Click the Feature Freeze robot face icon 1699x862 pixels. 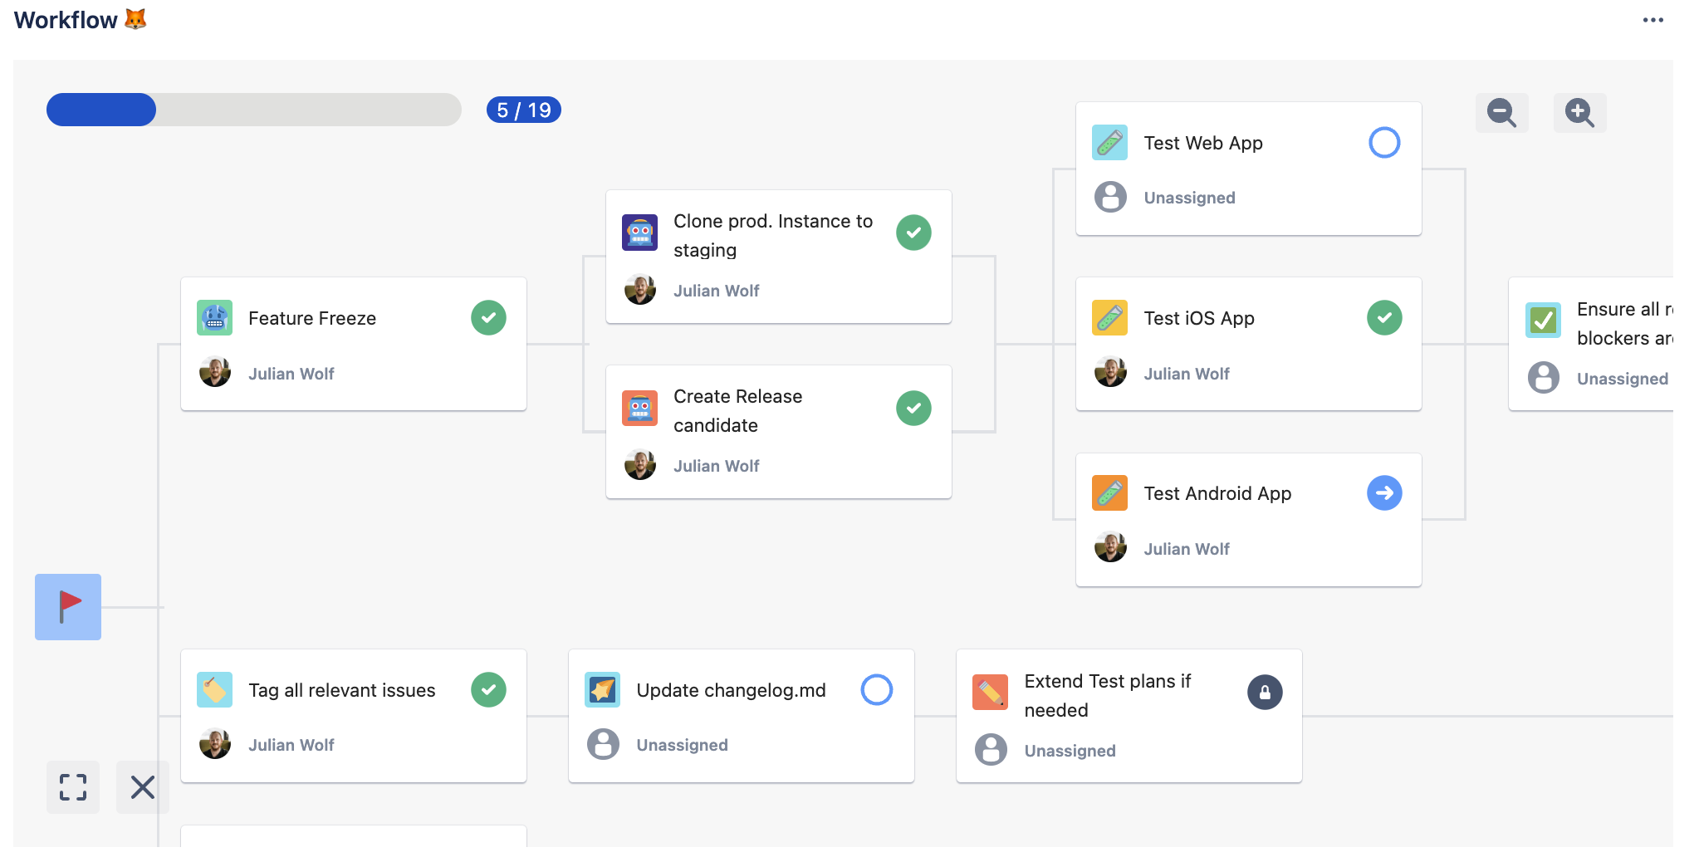tap(214, 318)
